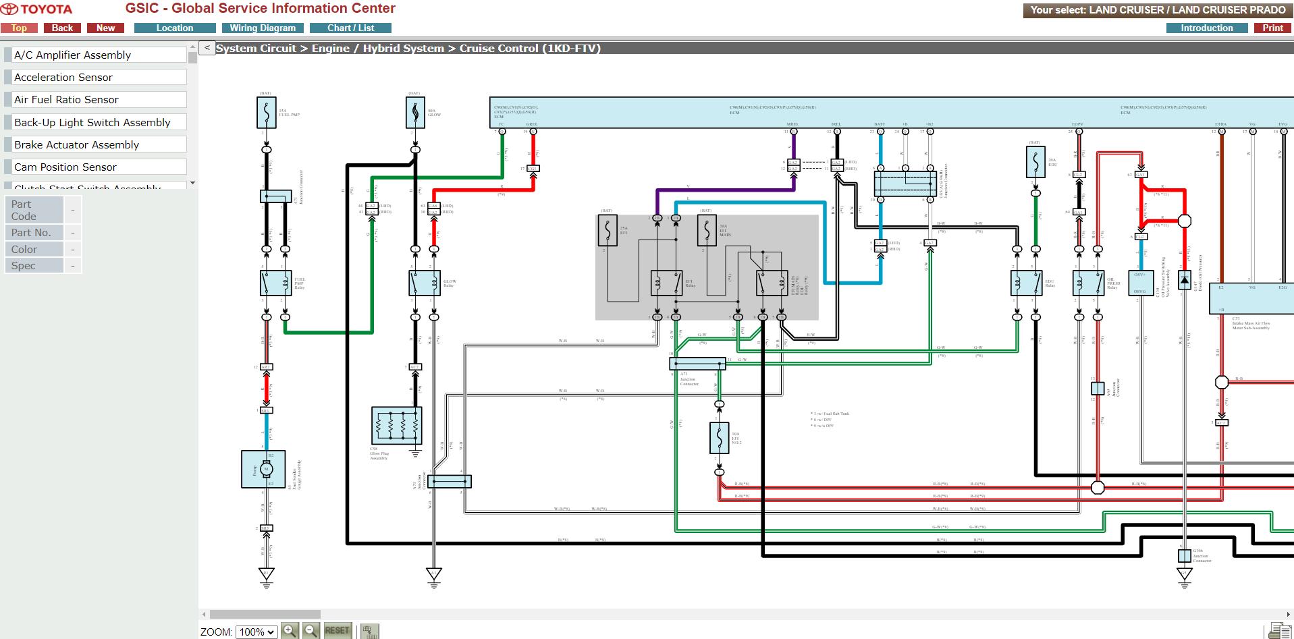Image resolution: width=1294 pixels, height=639 pixels.
Task: Click the Intake Mass Air Flow Meter component
Action: click(1251, 299)
